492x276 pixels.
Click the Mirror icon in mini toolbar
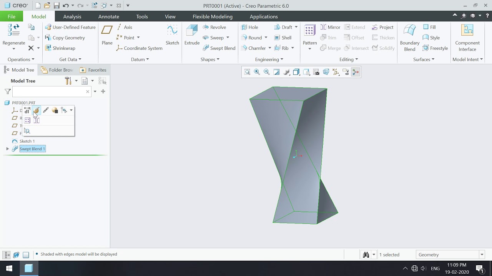click(x=37, y=120)
